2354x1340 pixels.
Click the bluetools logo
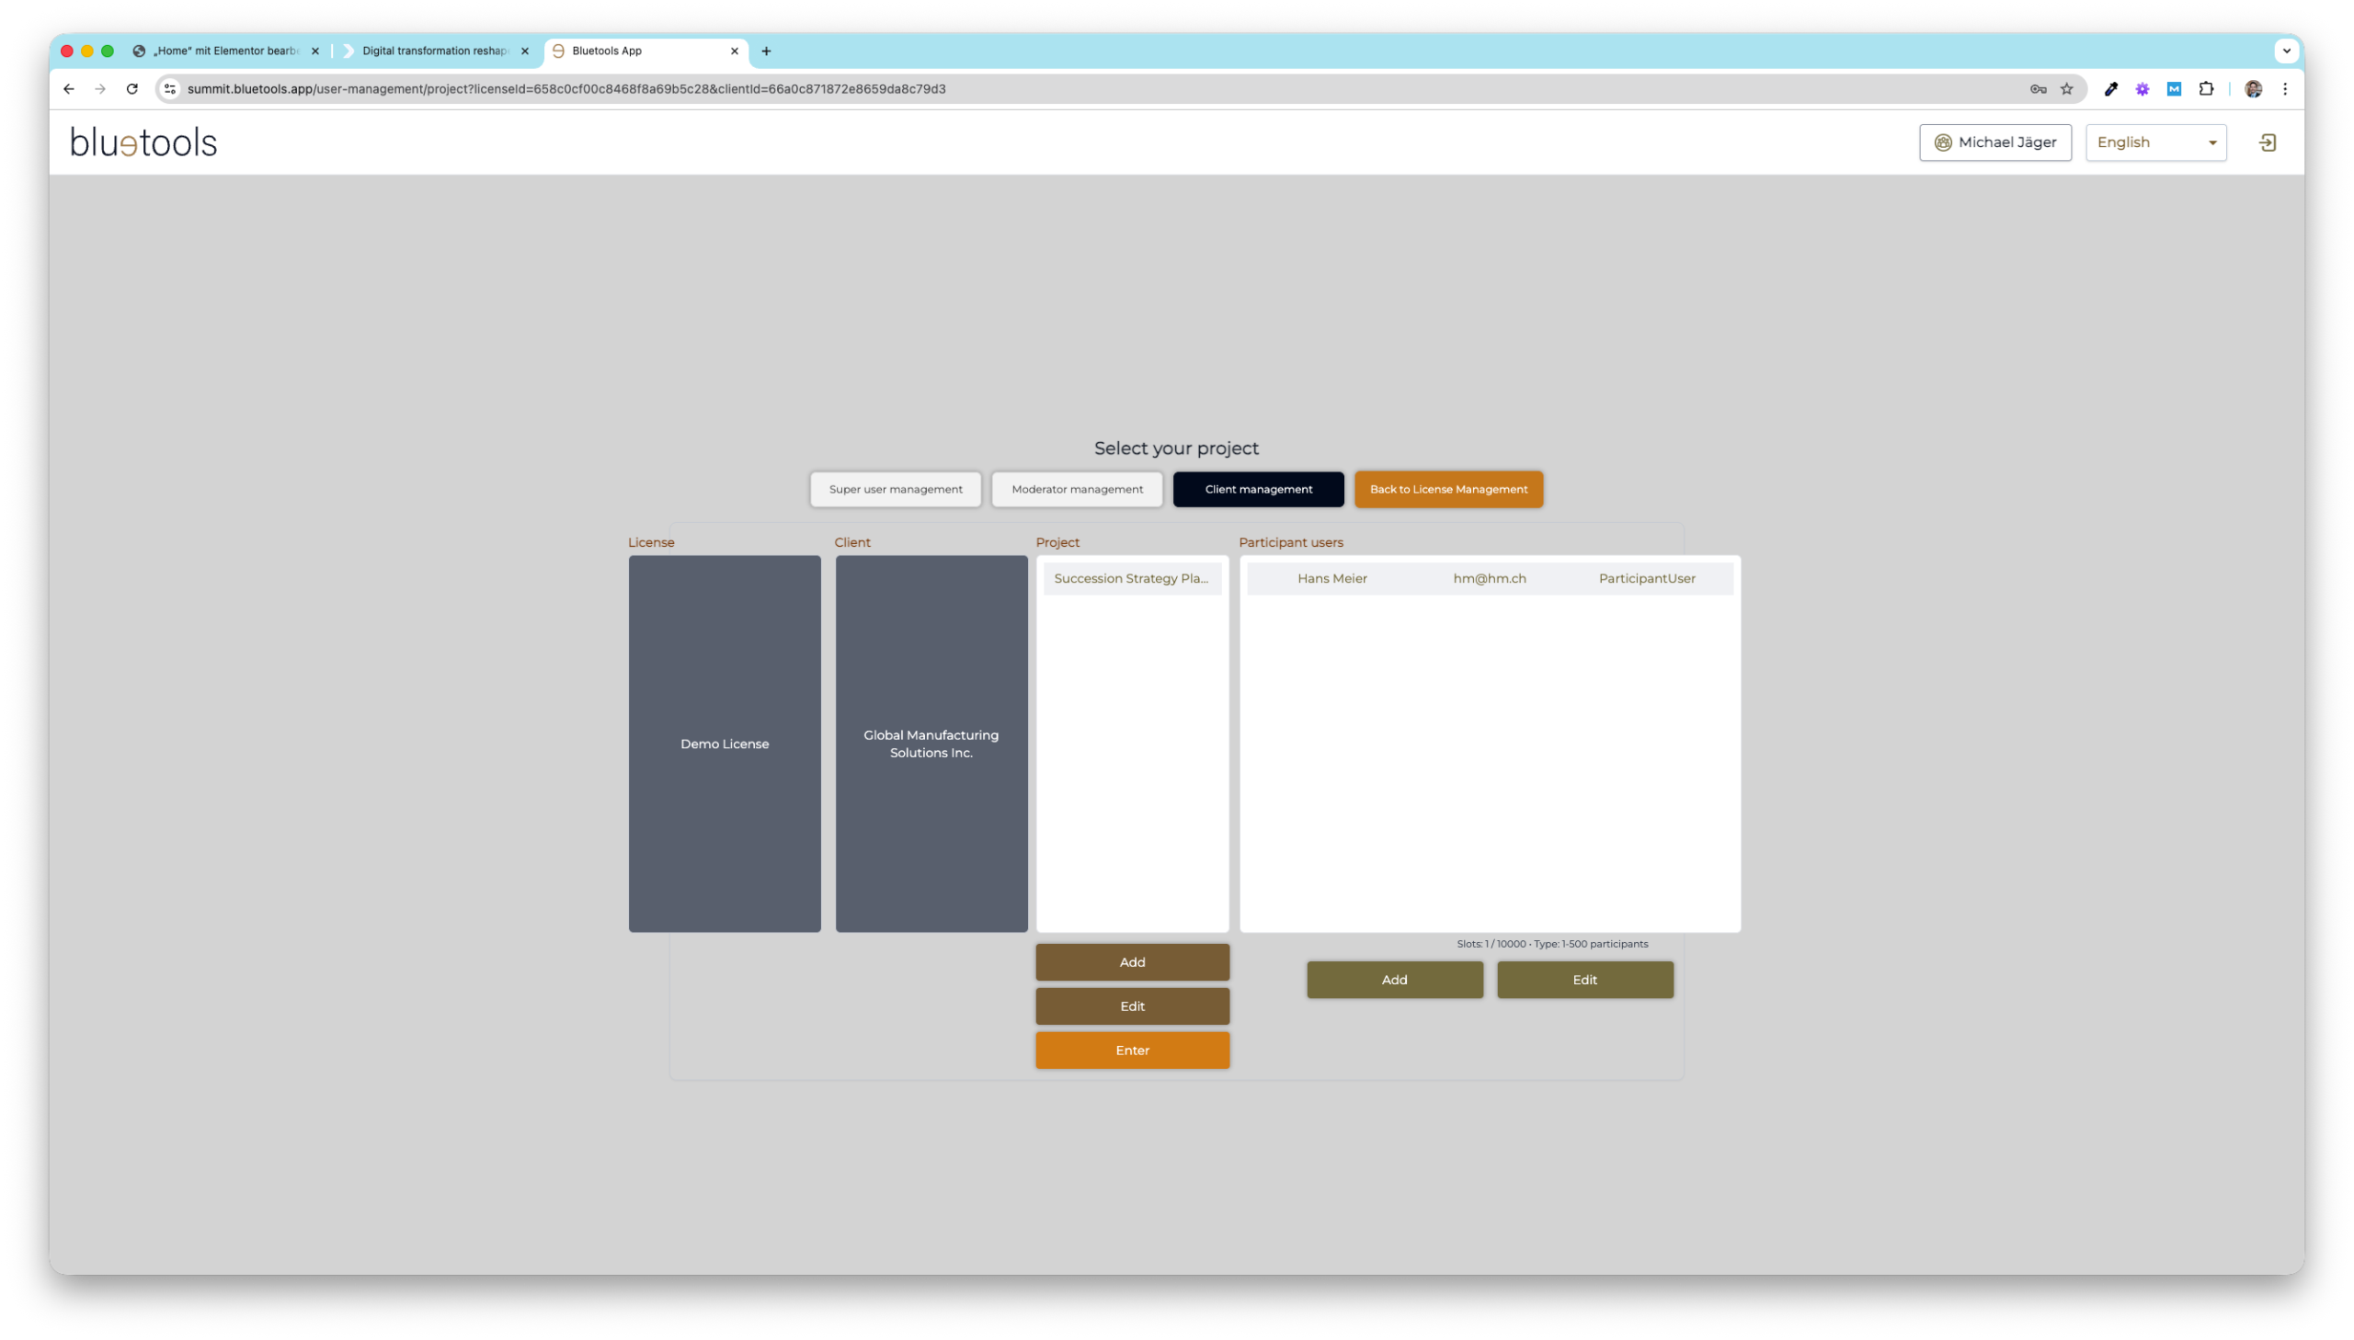click(x=143, y=142)
